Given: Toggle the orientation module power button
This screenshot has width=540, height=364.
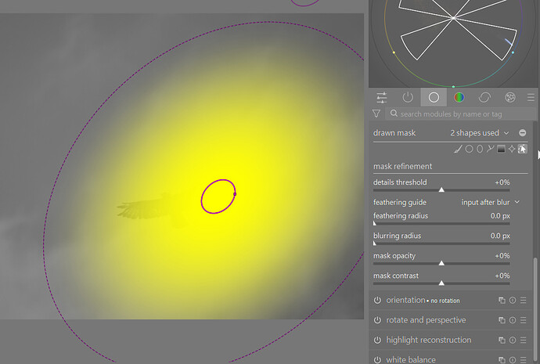Looking at the screenshot, I should tap(377, 301).
